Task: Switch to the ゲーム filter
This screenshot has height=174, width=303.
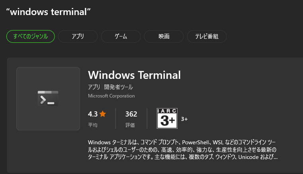Action: [121, 36]
